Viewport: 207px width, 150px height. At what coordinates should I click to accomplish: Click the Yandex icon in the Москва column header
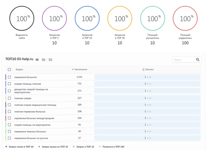143,70
